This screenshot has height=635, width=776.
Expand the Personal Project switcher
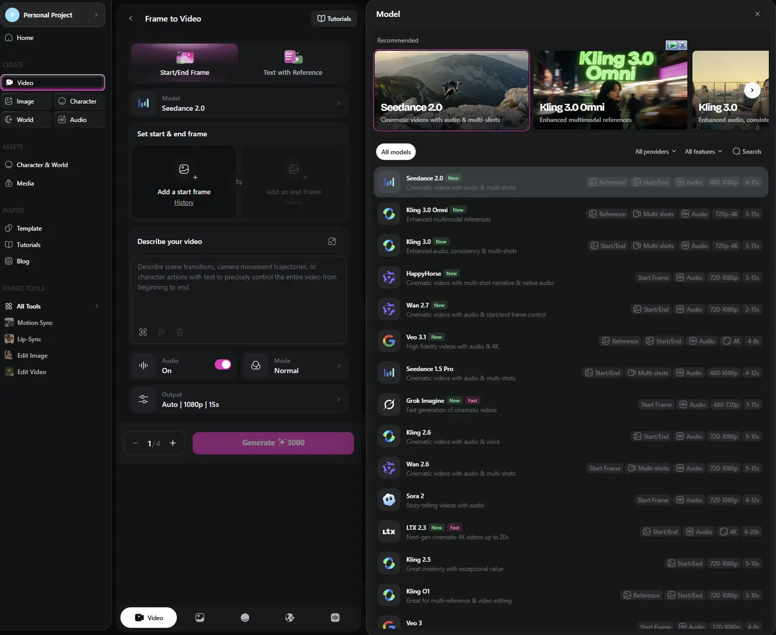coord(53,15)
